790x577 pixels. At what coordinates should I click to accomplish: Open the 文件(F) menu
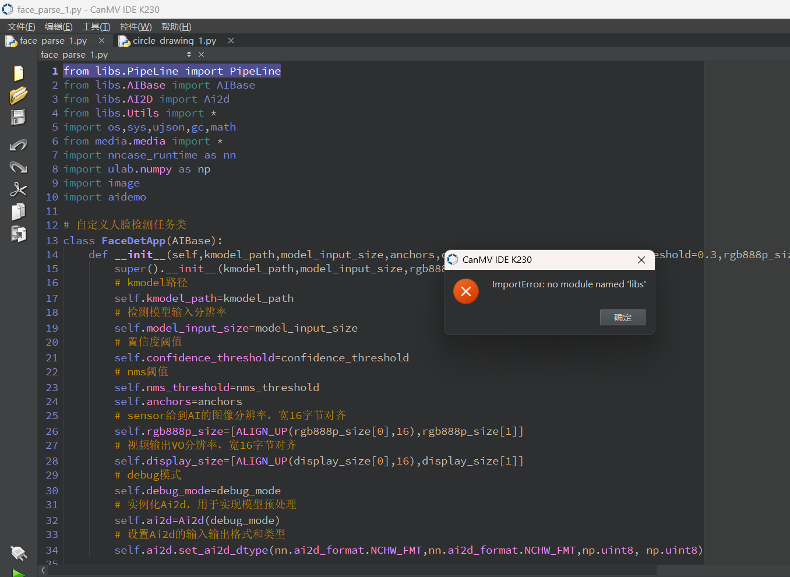22,27
